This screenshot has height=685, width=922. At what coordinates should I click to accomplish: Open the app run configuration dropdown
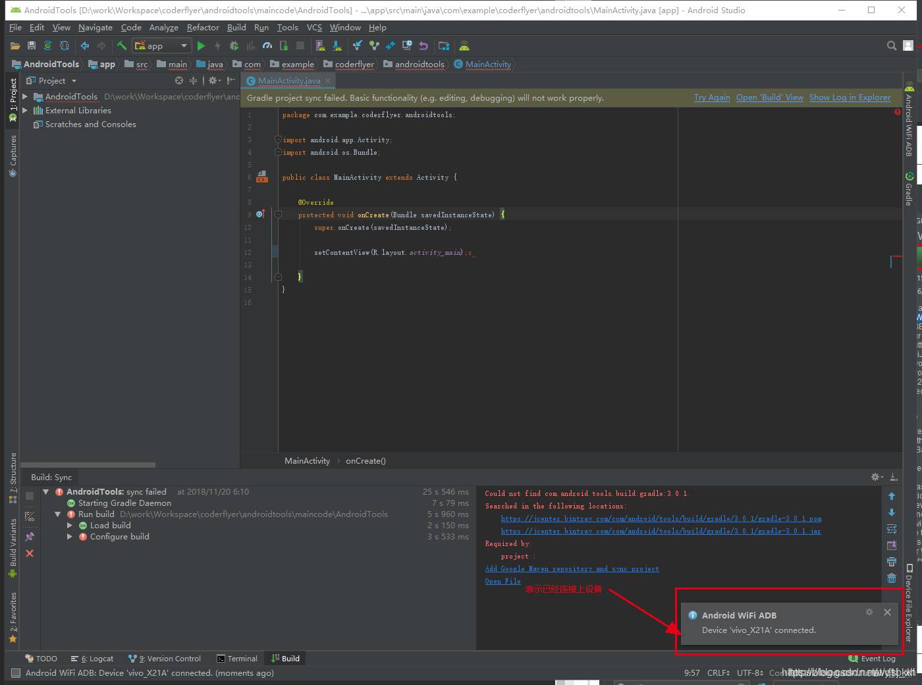[162, 45]
